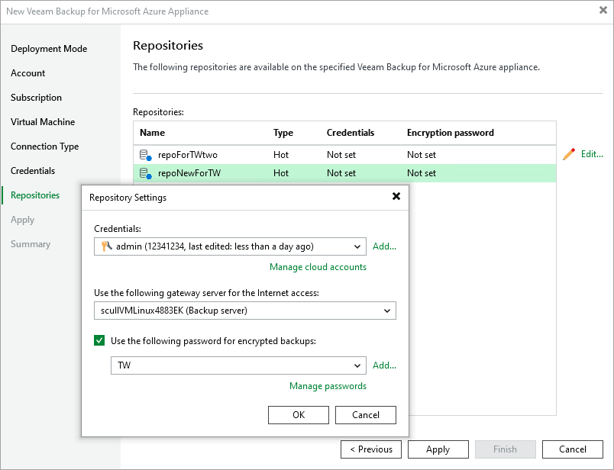Click the Encryption password column header

[451, 133]
